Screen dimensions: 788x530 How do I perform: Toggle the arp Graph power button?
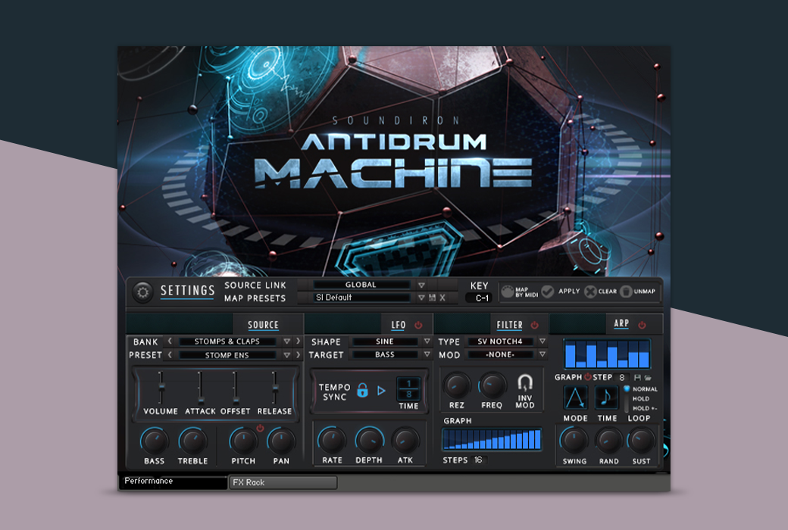pos(587,377)
